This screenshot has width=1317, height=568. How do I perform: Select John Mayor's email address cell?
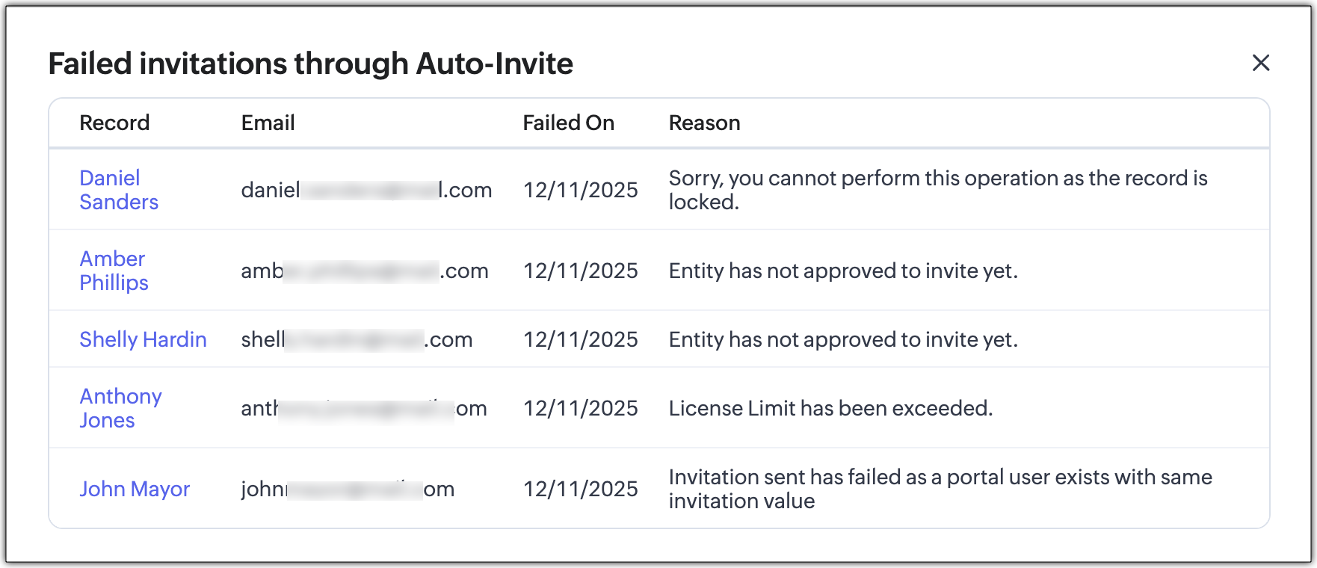(348, 489)
